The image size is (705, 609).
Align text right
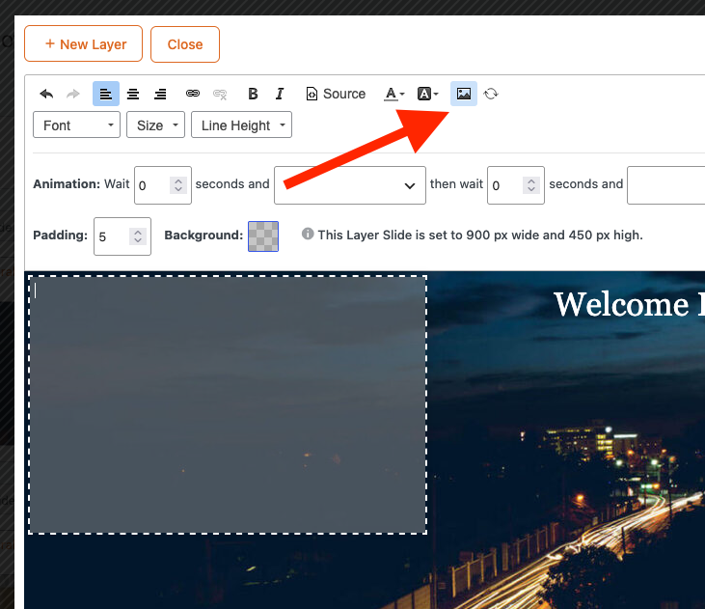[x=160, y=94]
